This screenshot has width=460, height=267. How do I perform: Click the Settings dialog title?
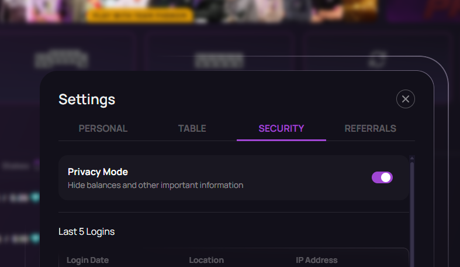87,99
